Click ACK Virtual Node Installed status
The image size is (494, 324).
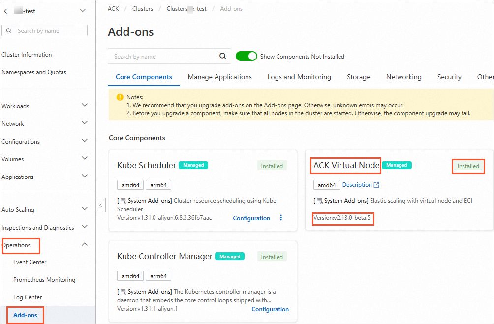(468, 166)
